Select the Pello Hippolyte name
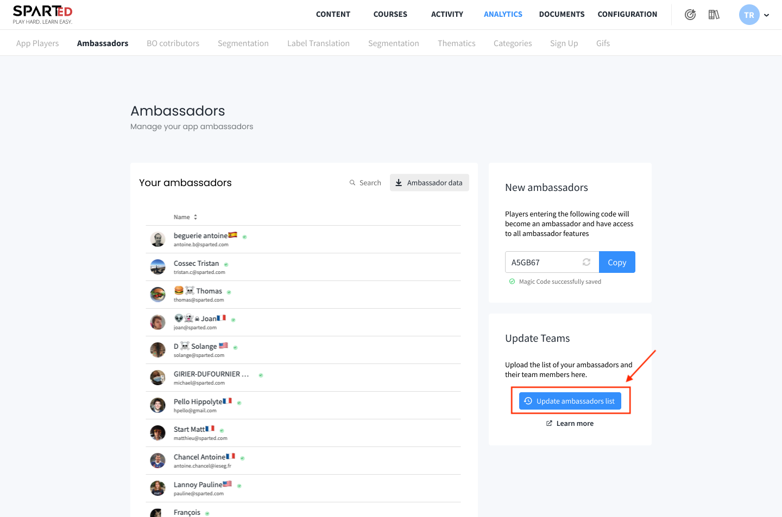This screenshot has width=782, height=517. click(198, 402)
